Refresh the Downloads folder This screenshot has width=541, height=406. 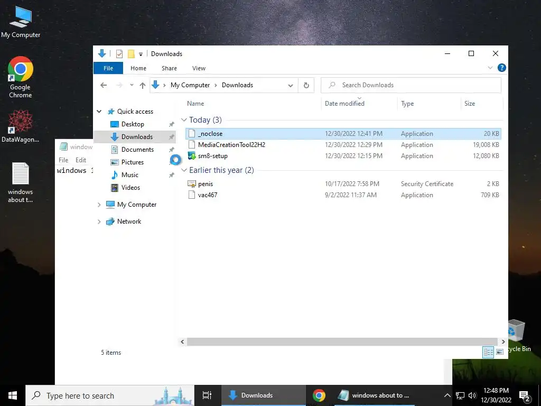coord(306,85)
